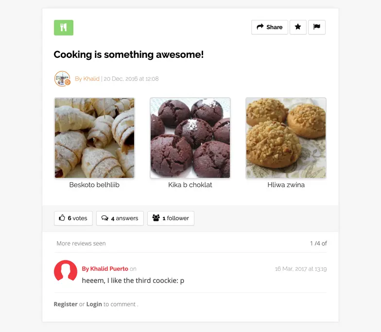Click the star favorite icon button
Screen dimensions: 381x332
[298, 27]
